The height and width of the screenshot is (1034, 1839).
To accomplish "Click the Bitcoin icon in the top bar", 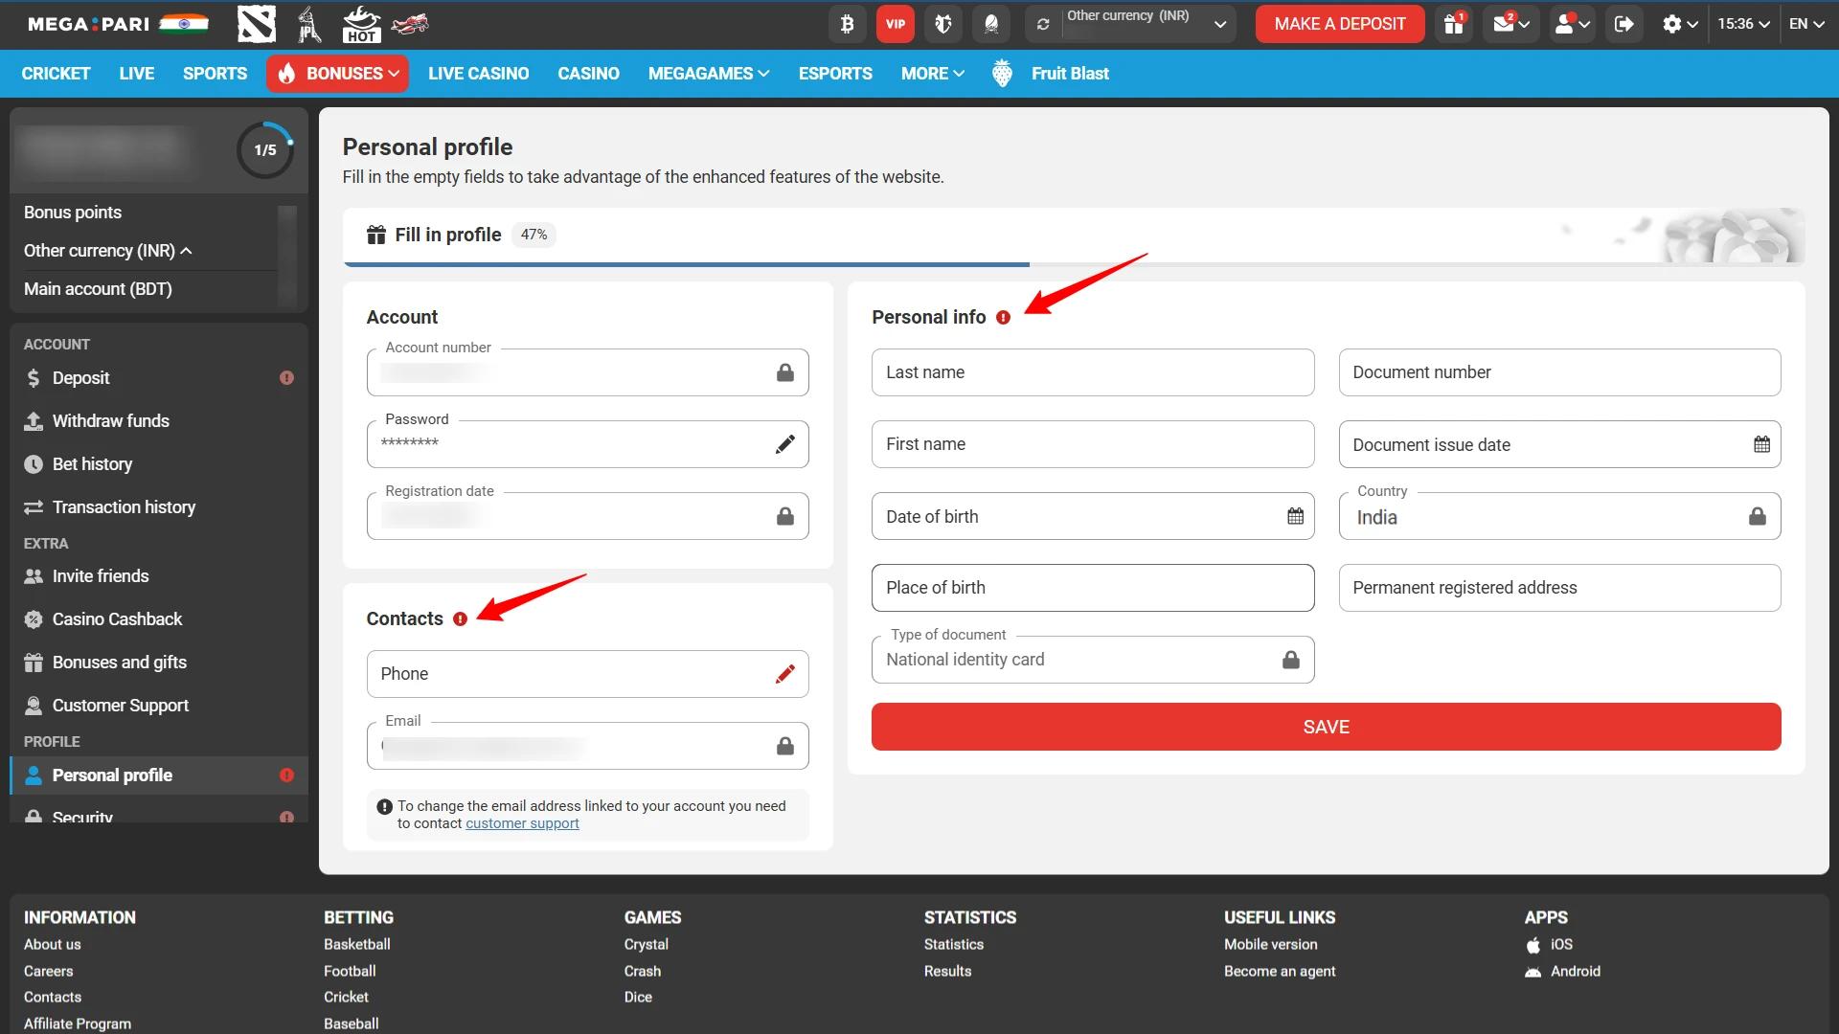I will (847, 24).
